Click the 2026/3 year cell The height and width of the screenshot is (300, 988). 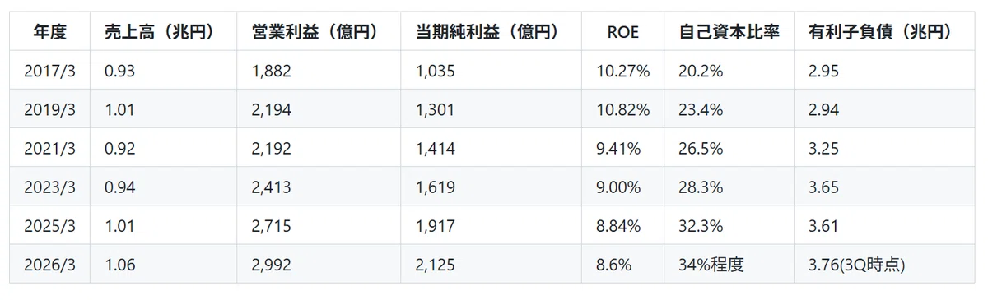coord(49,265)
